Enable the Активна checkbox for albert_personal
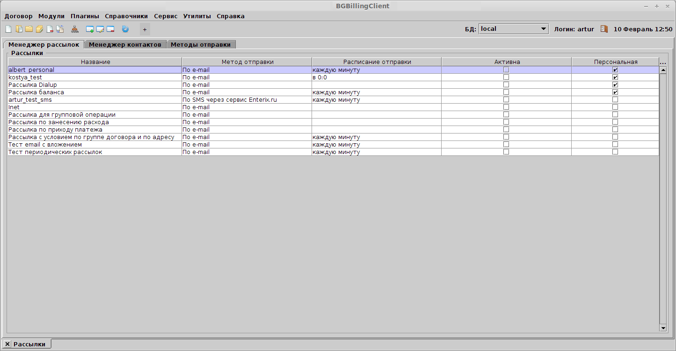 [506, 70]
